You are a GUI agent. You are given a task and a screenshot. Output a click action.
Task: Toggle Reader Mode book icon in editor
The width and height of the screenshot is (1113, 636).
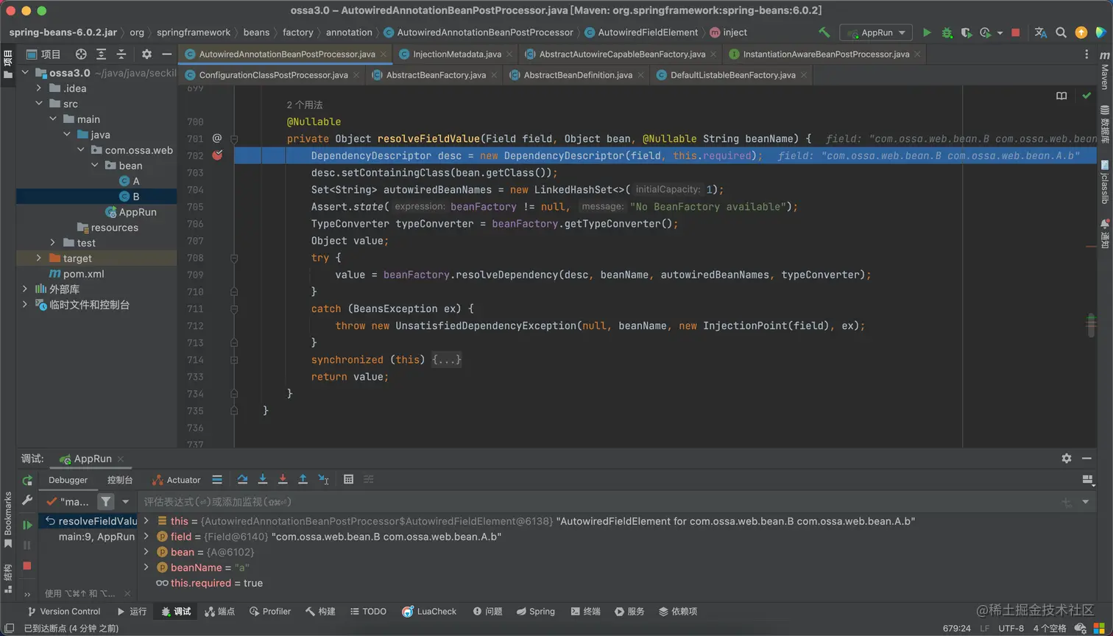1061,96
